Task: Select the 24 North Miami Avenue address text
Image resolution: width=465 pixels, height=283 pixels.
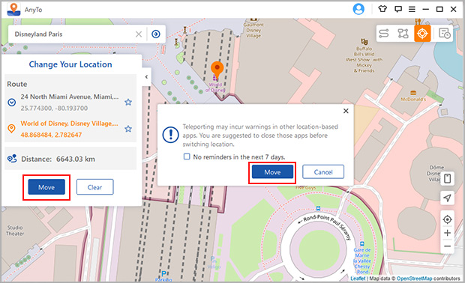Action: tap(70, 97)
